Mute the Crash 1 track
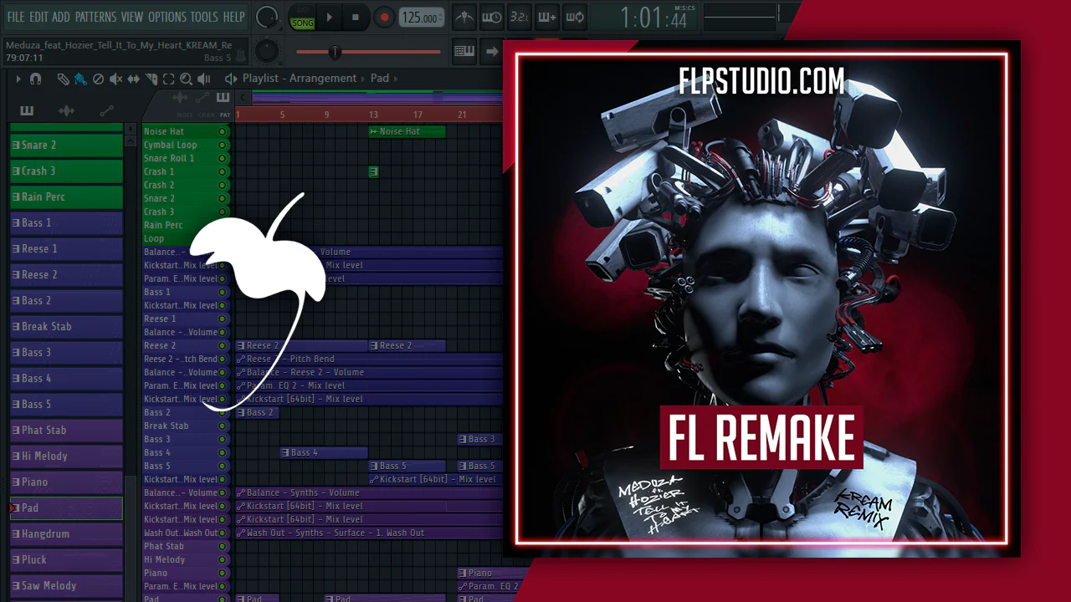 click(223, 172)
